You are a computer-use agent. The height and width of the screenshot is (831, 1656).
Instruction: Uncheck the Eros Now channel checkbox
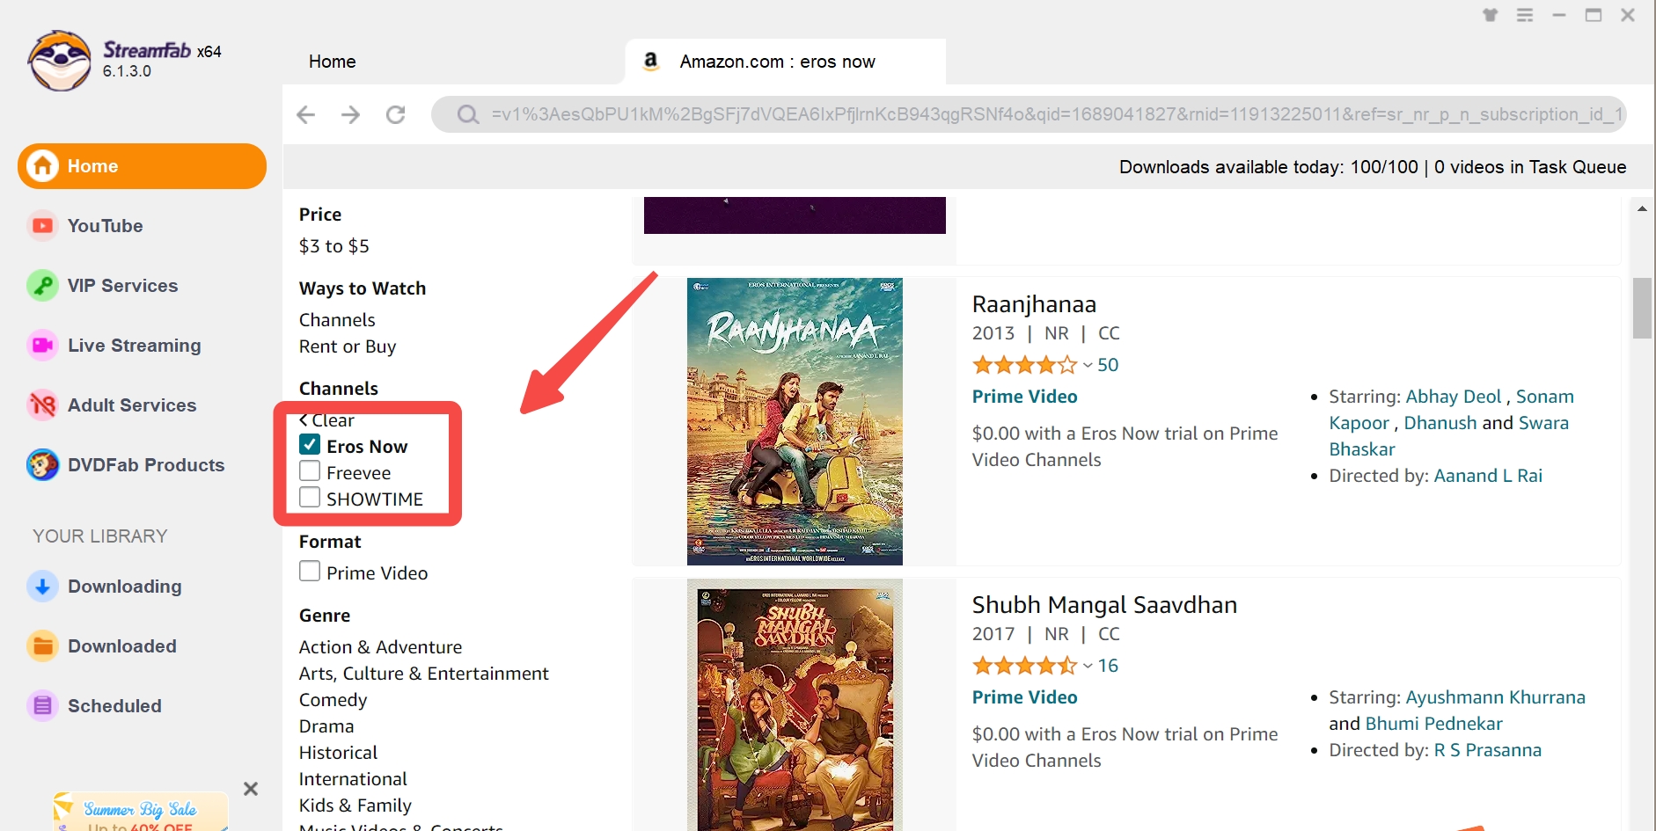310,445
